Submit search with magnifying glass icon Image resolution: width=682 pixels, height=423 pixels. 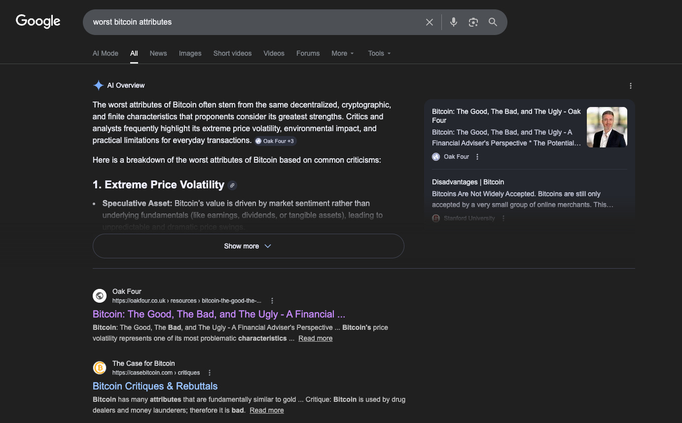pos(493,22)
